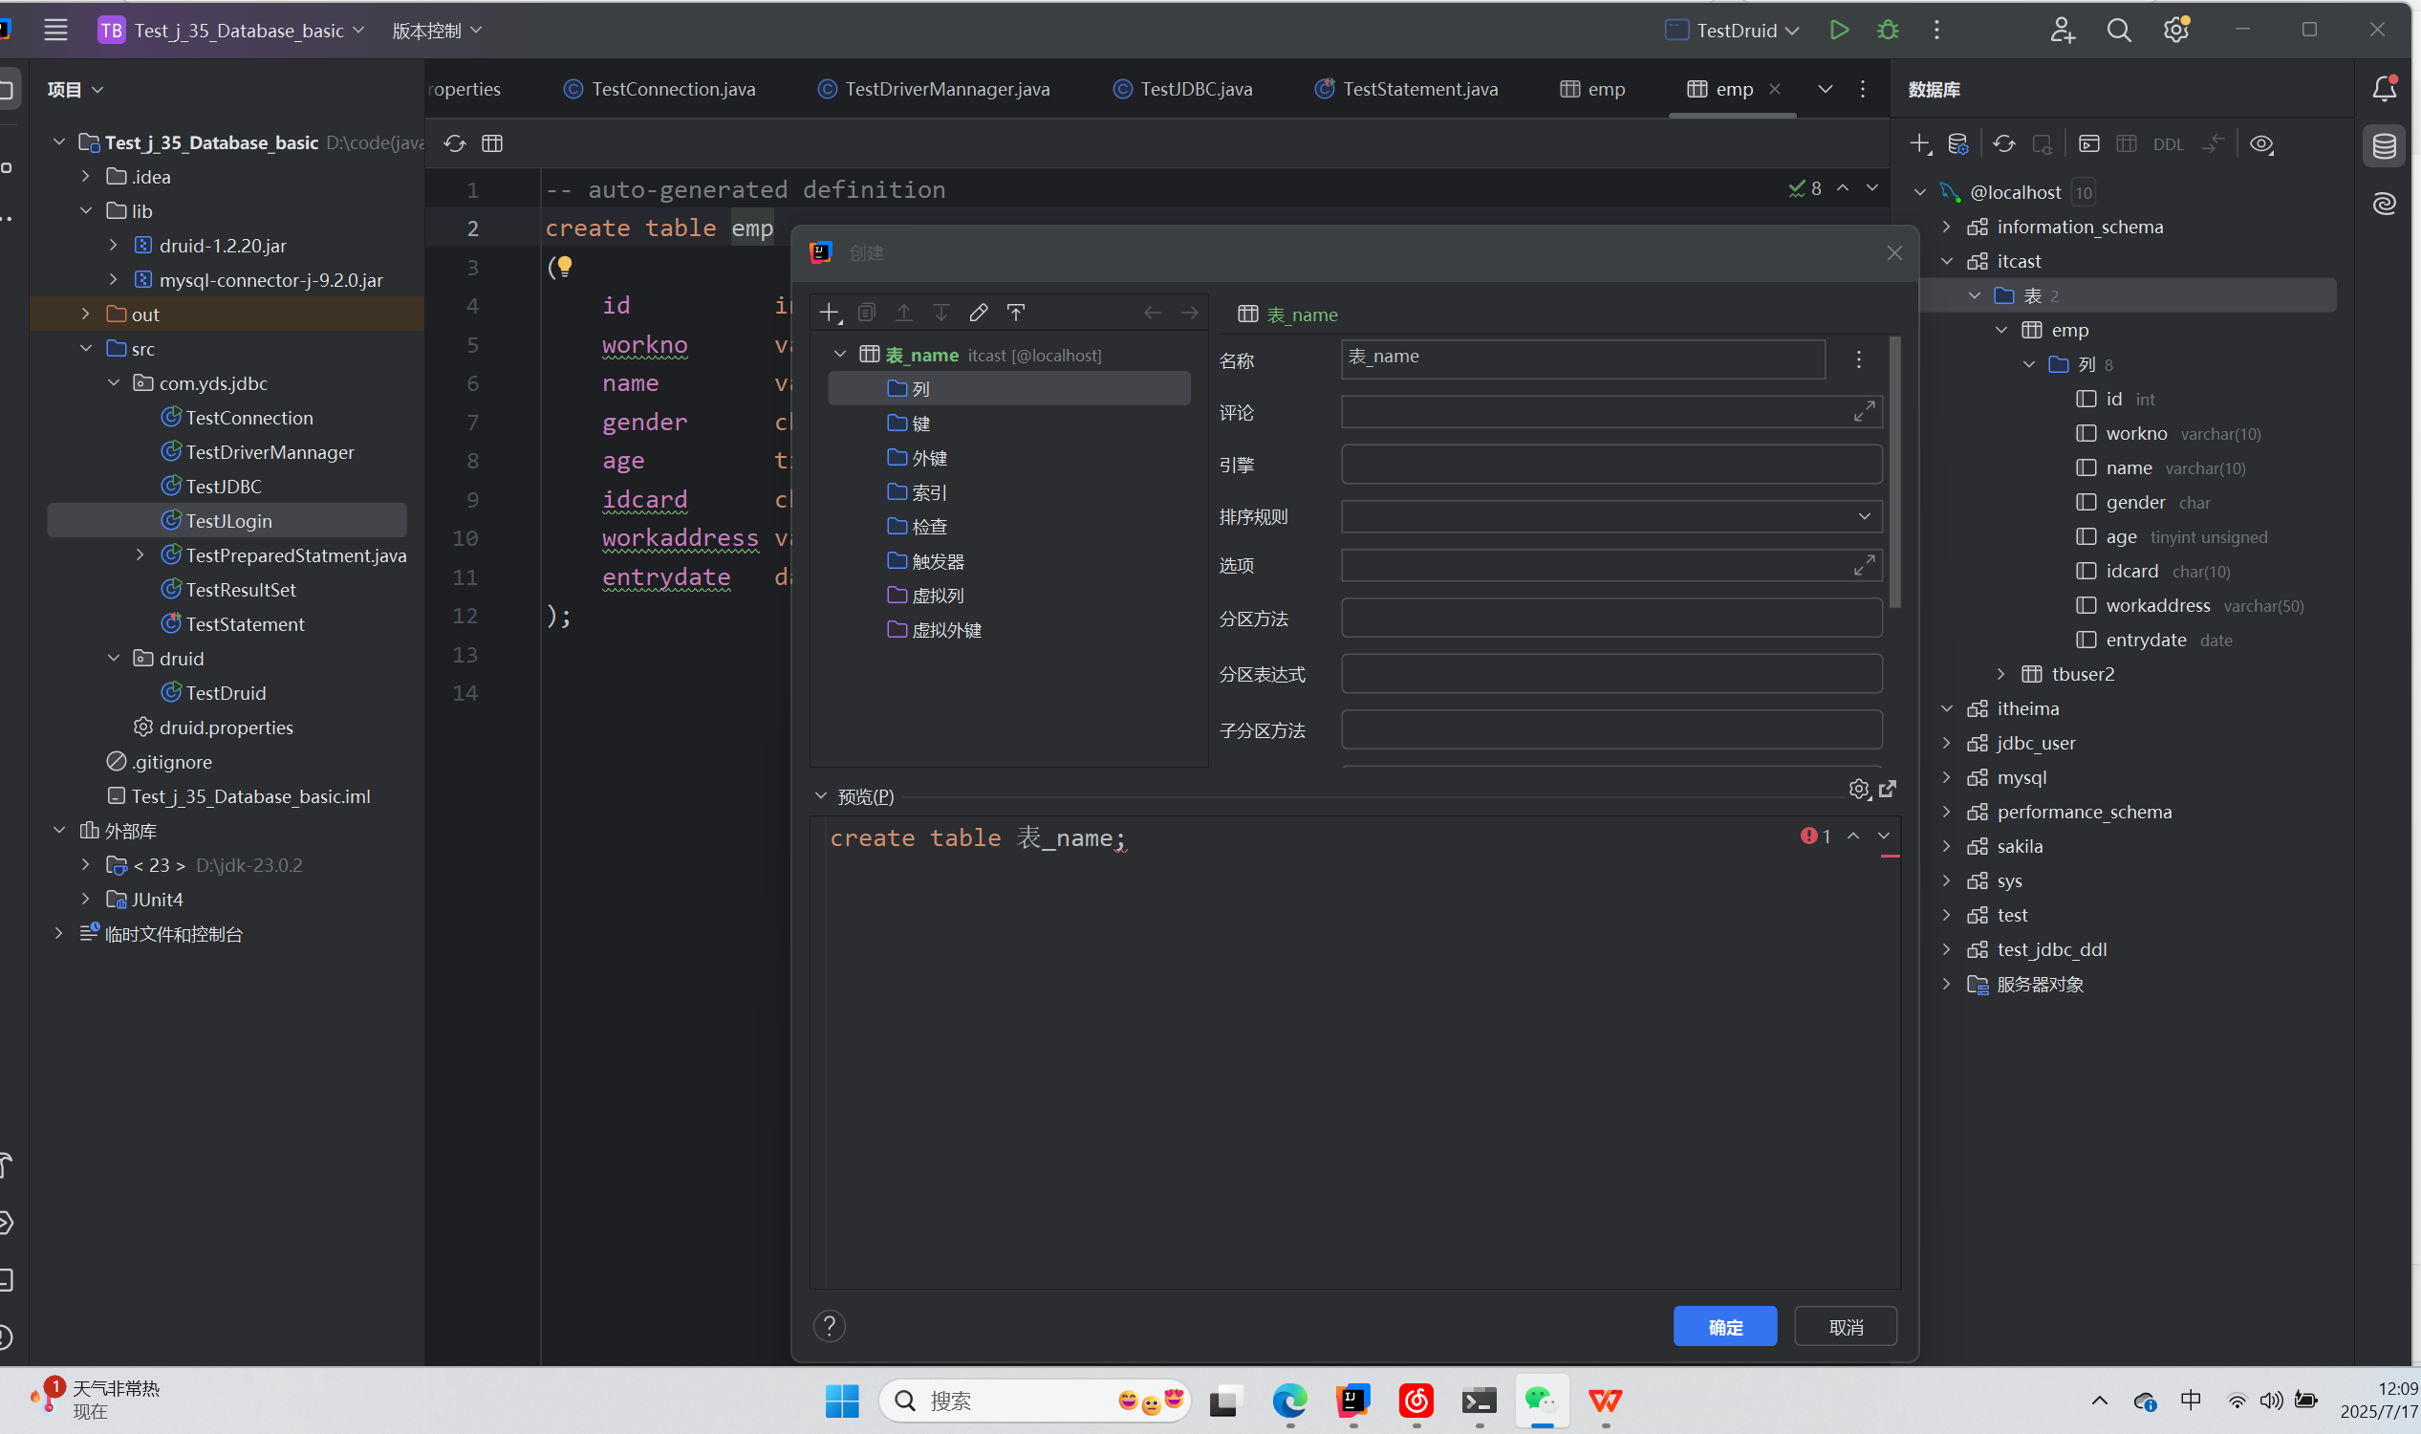Viewport: 2421px width, 1434px height.
Task: Collapse the itcast schema node
Action: pyautogui.click(x=1947, y=261)
